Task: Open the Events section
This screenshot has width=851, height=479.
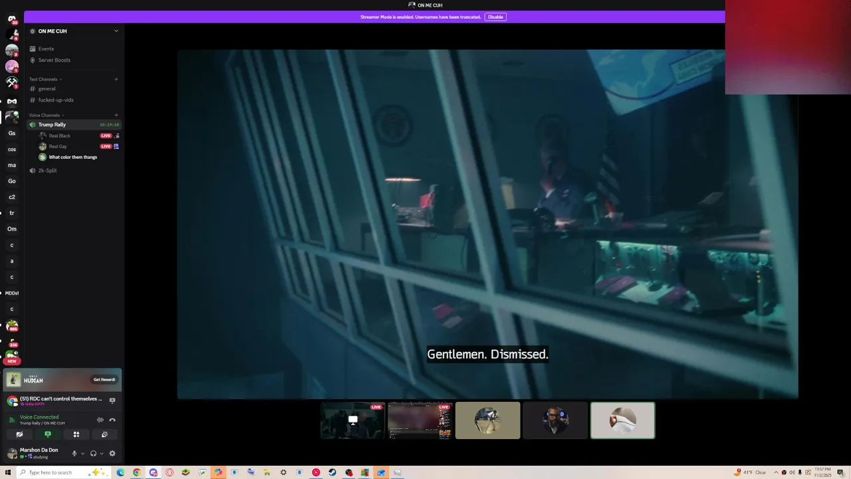Action: (x=46, y=49)
